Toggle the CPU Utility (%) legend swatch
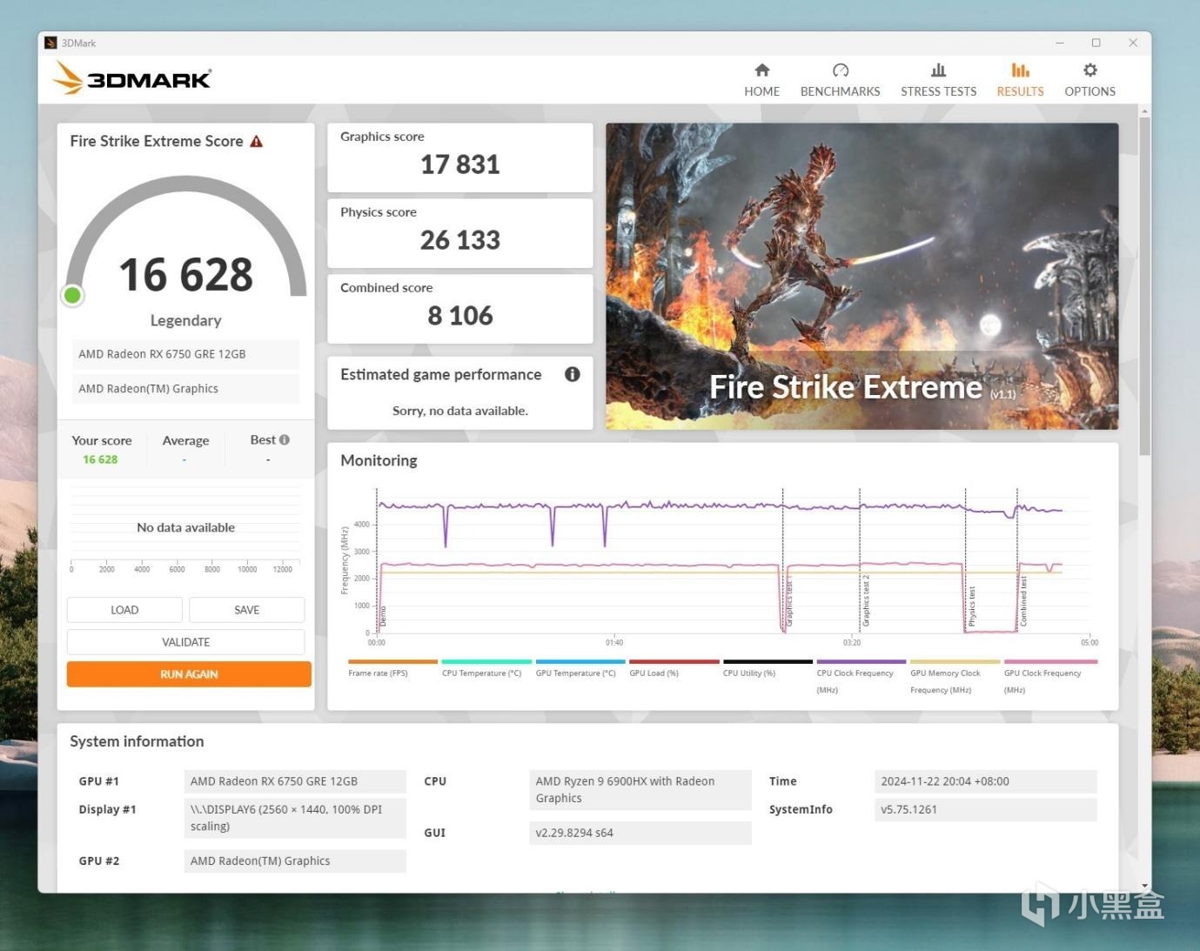Screen dimensions: 1200x951 tap(768, 662)
